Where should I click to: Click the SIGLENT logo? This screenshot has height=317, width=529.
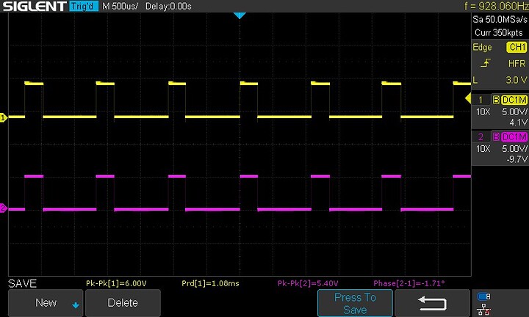click(35, 6)
